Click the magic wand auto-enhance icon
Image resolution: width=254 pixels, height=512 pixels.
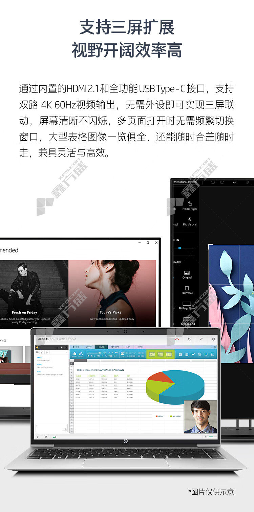235,182
